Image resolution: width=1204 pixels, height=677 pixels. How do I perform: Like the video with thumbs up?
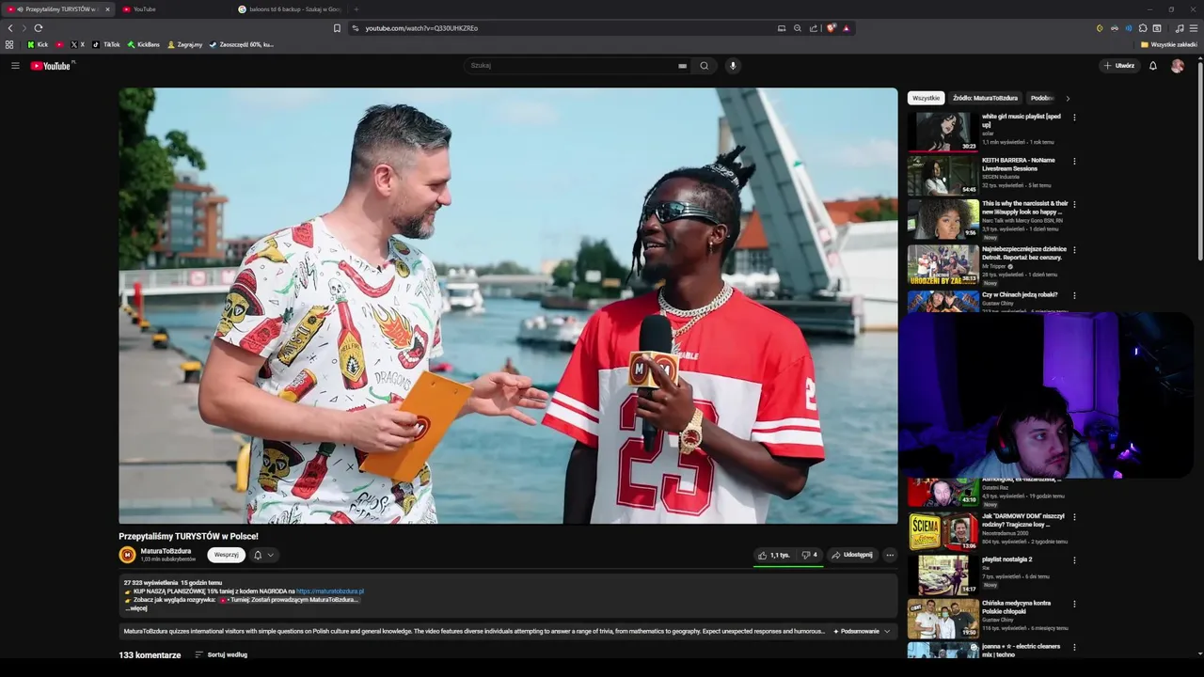pos(775,555)
